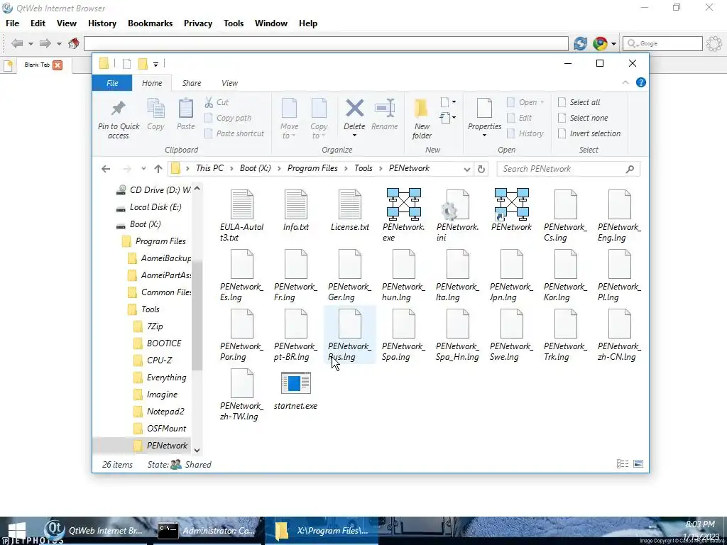
Task: Click Invert selection in the ribbon
Action: coord(589,133)
